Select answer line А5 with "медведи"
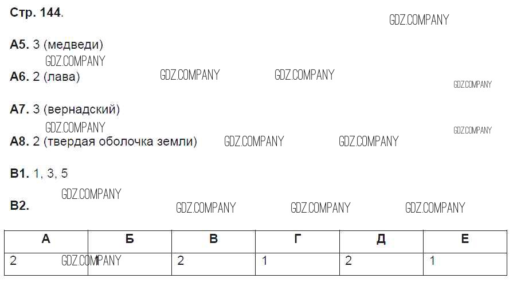513x282 pixels. coord(56,45)
